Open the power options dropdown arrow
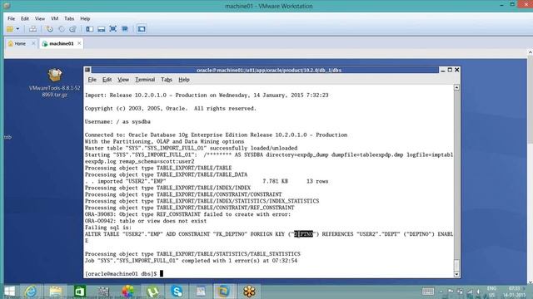 tap(17, 29)
